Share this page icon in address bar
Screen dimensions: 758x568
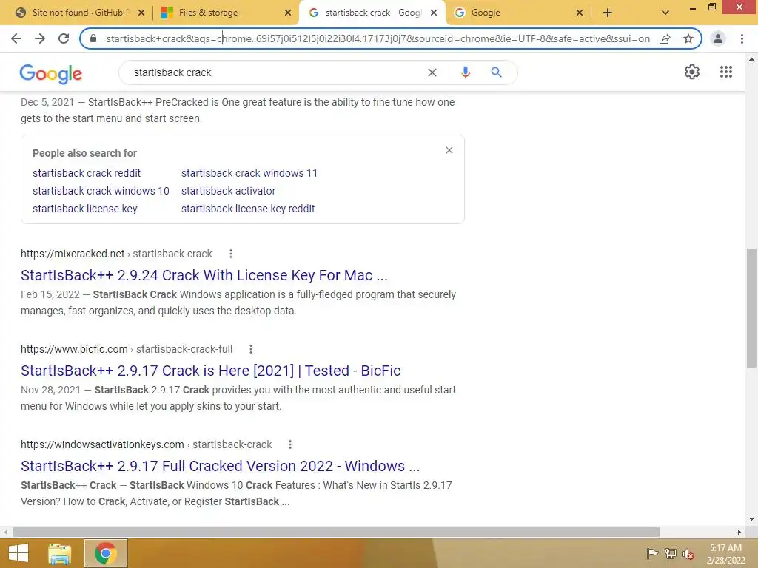[x=665, y=38]
